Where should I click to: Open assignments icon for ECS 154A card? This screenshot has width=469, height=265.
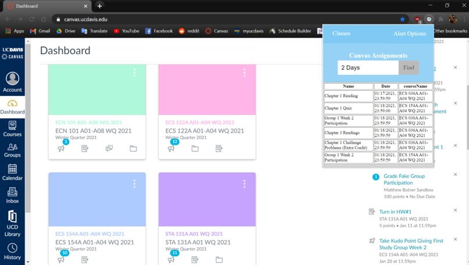[85, 260]
